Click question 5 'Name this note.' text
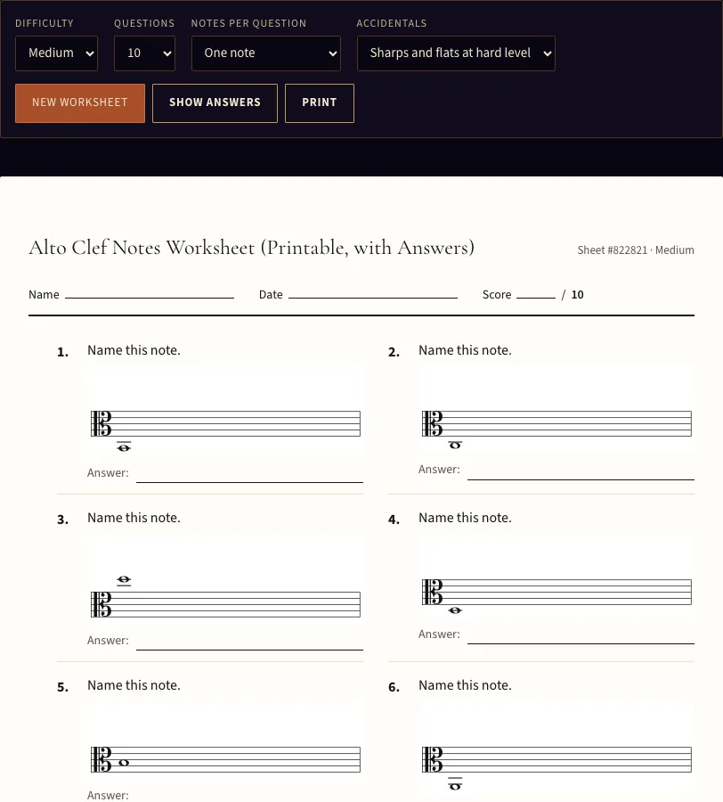The width and height of the screenshot is (723, 802). (x=134, y=685)
